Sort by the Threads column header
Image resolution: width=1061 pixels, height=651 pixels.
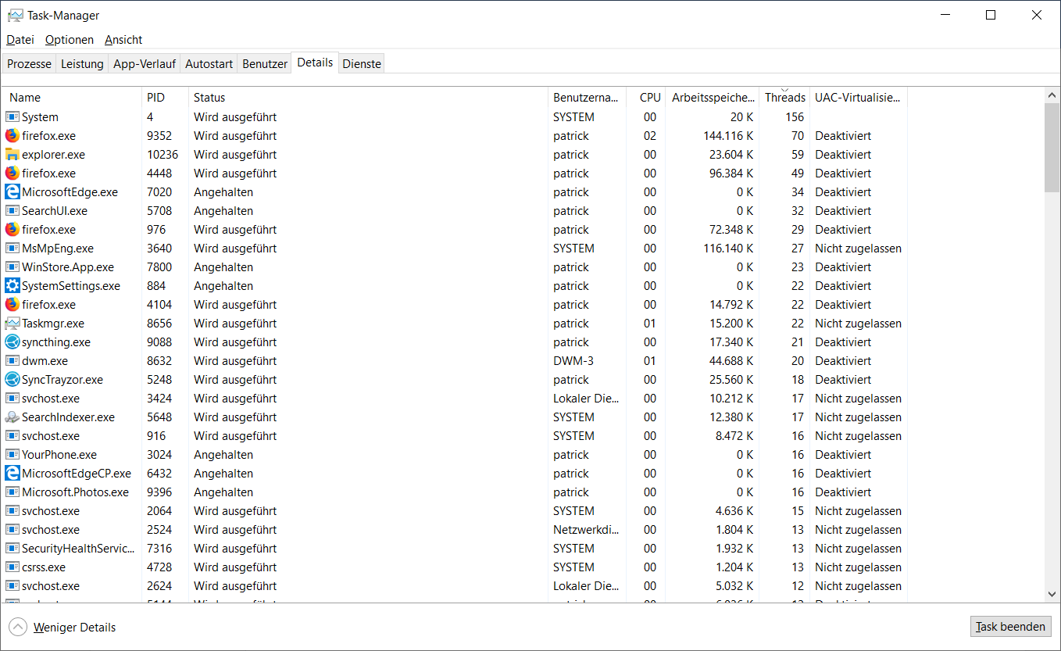(x=784, y=98)
